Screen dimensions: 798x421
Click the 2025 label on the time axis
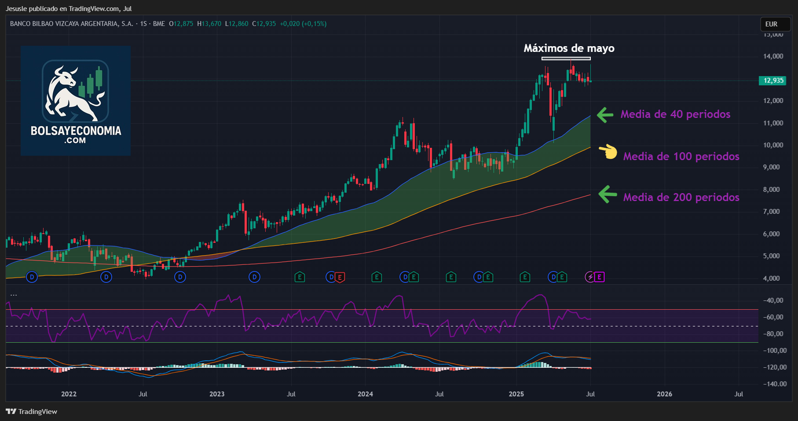coord(516,394)
